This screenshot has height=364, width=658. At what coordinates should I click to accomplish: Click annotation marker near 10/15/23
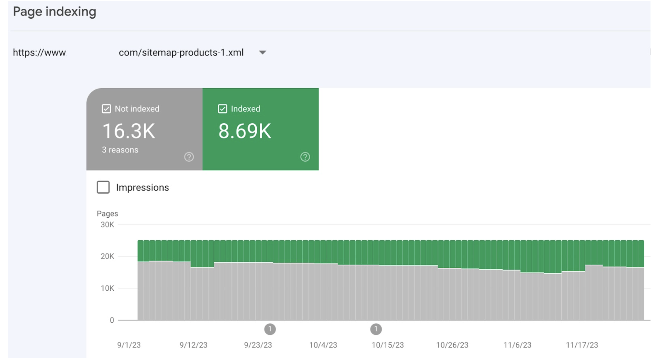tap(376, 329)
